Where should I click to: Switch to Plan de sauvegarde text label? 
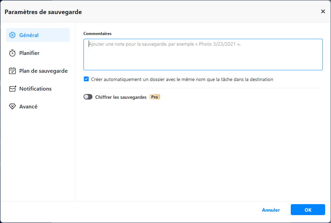[x=43, y=71]
